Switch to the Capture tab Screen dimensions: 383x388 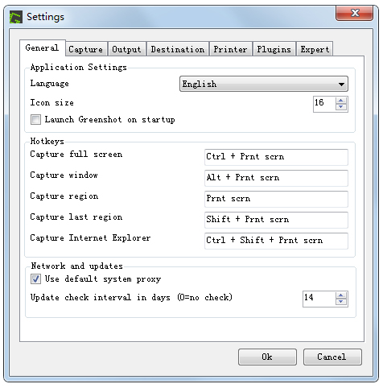point(86,49)
